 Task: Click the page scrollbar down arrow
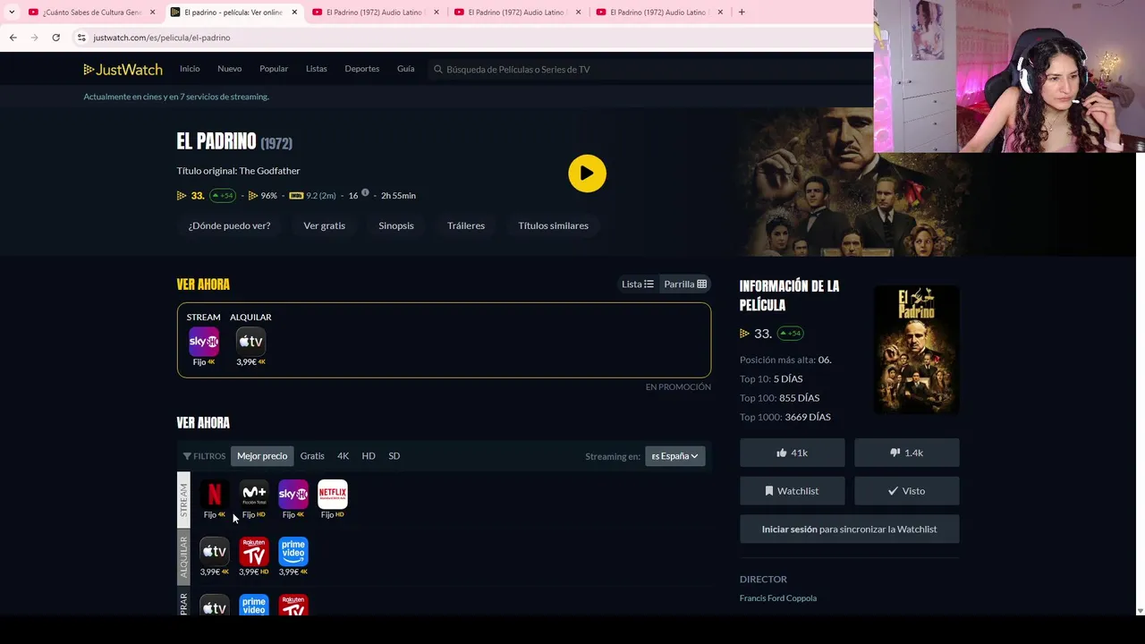(x=1140, y=610)
